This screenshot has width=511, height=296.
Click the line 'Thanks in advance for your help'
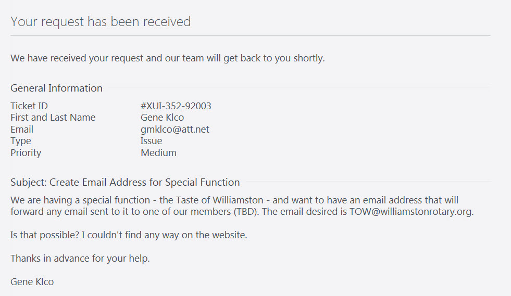[x=80, y=259]
